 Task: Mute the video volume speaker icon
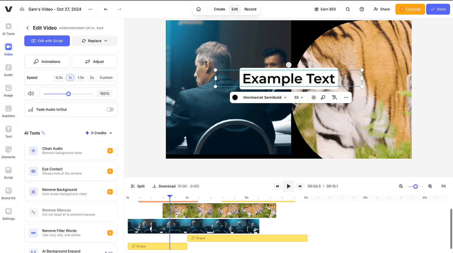(x=31, y=94)
